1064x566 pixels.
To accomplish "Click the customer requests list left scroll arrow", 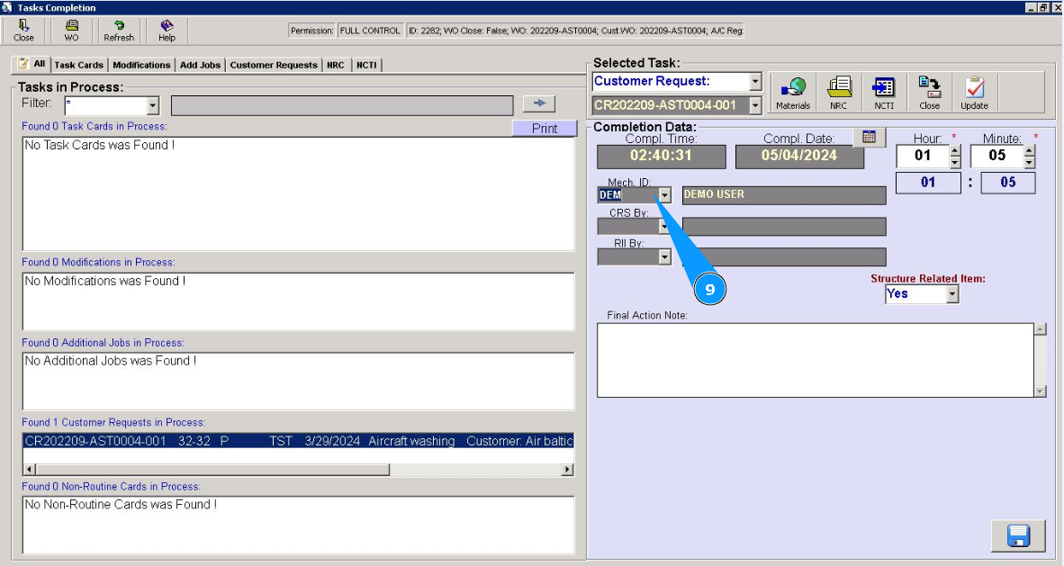I will point(29,470).
